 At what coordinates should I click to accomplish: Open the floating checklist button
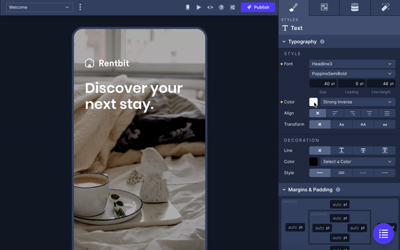pyautogui.click(x=383, y=234)
